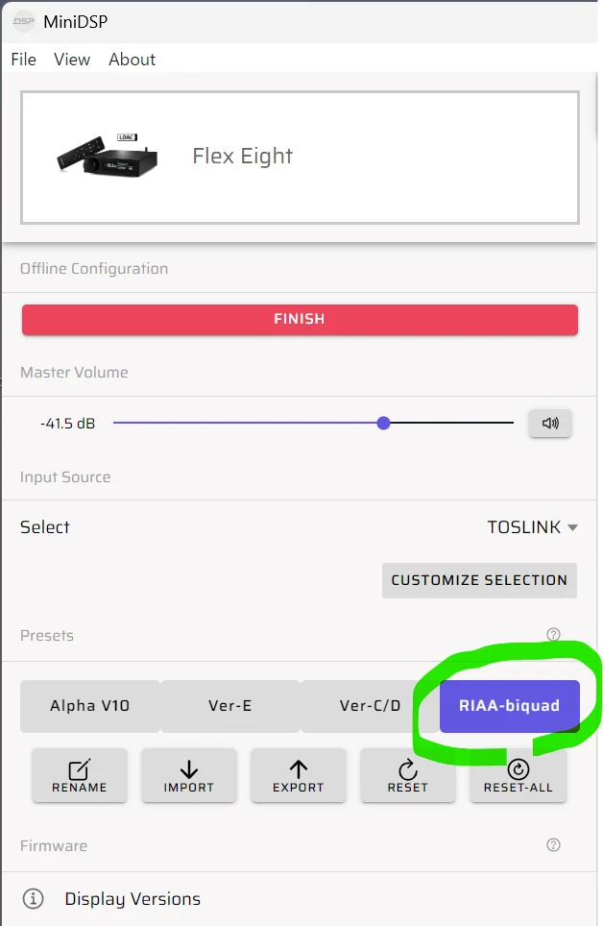The image size is (603, 926).
Task: Click the Rename preset icon button
Action: [x=80, y=775]
